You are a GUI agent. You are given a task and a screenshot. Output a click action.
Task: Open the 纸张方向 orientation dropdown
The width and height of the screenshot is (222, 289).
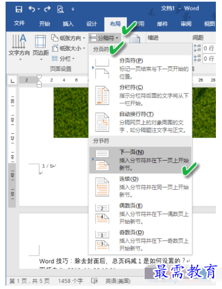coord(68,38)
